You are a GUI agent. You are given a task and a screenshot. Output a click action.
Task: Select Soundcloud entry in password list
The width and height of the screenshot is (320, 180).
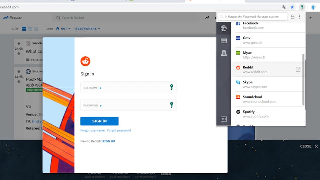click(268, 99)
